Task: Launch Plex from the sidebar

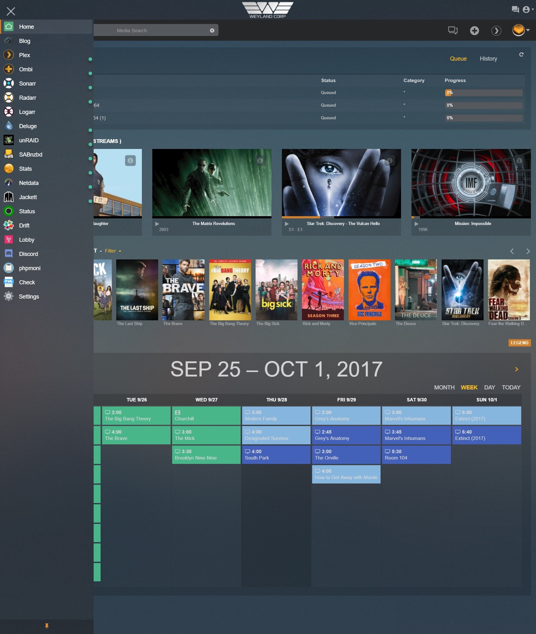Action: (x=46, y=55)
